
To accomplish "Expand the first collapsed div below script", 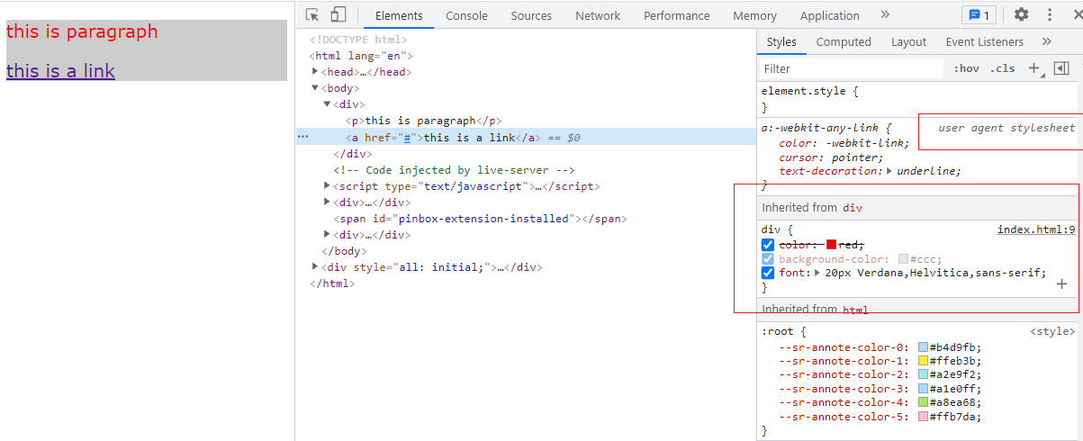I will pyautogui.click(x=327, y=202).
